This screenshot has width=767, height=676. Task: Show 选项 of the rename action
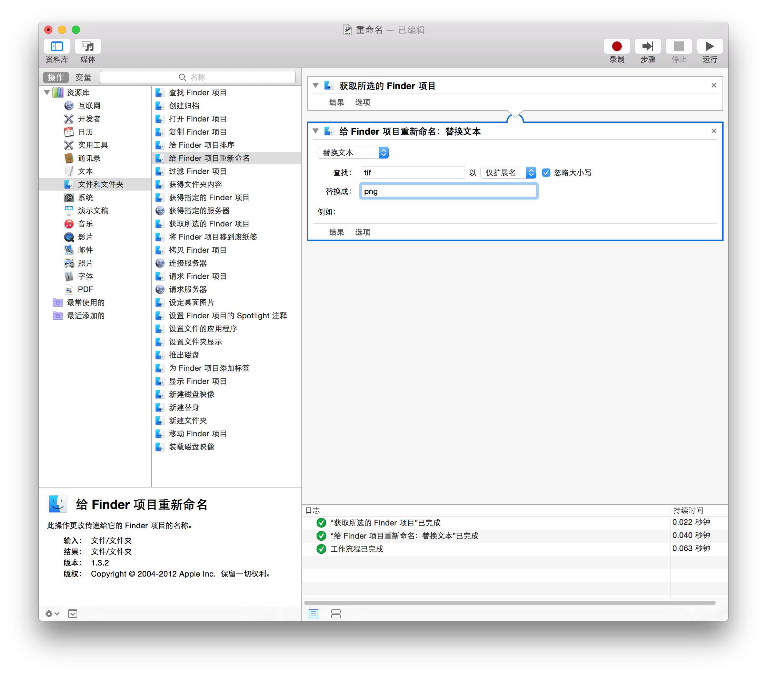362,232
